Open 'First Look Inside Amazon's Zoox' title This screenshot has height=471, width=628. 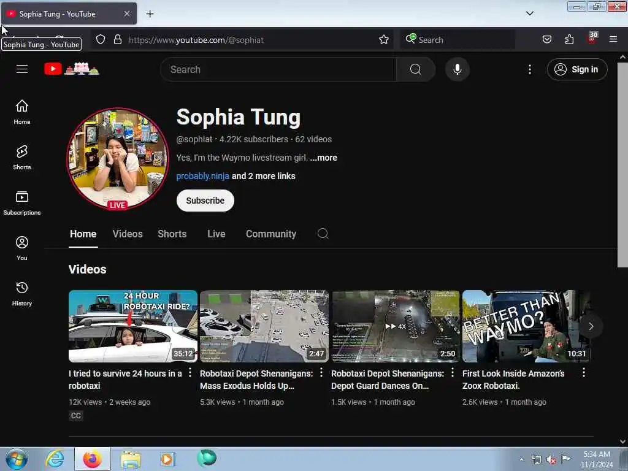tap(513, 379)
